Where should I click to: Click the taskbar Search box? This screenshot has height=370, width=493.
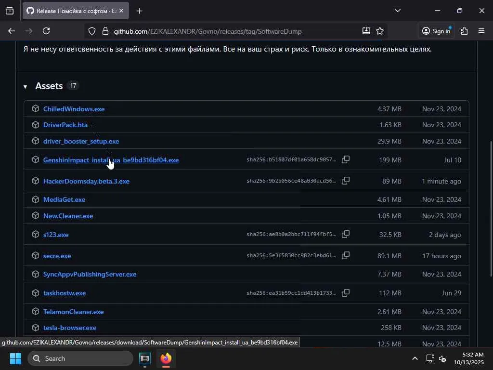(80, 358)
